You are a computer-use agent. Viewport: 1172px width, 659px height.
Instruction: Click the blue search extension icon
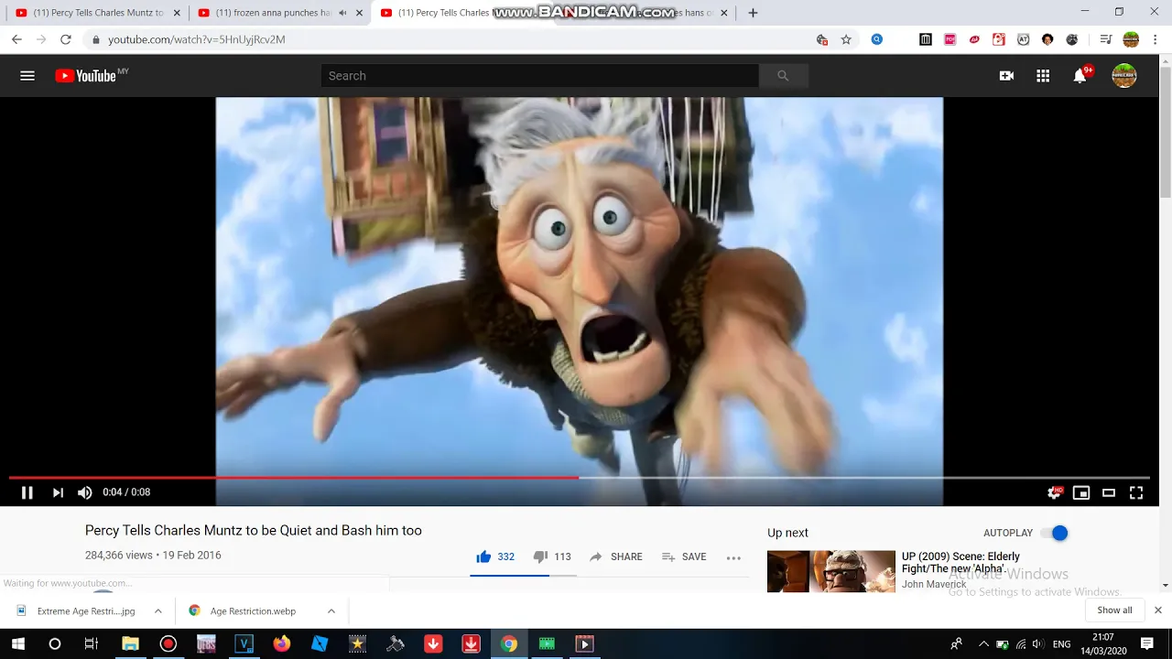(x=877, y=39)
